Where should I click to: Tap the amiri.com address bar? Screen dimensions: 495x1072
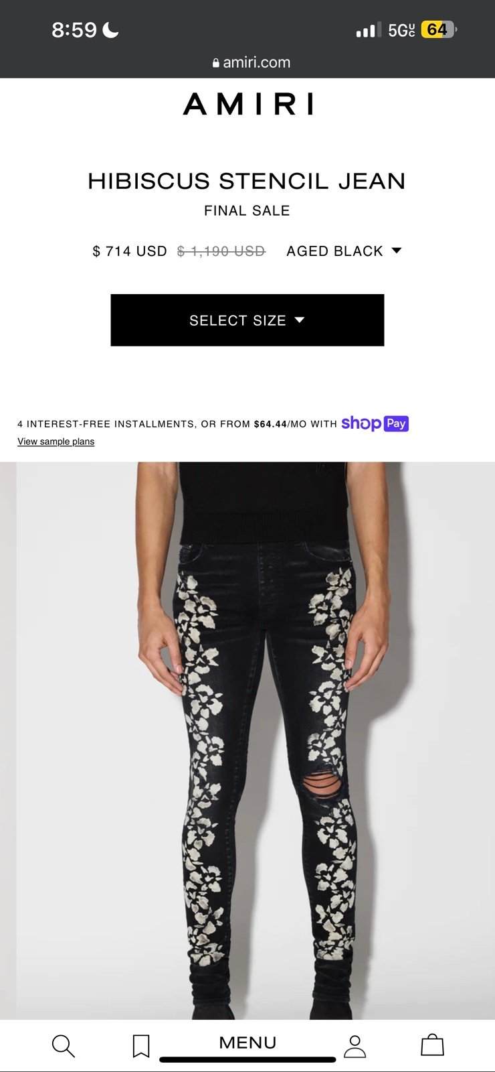point(252,62)
